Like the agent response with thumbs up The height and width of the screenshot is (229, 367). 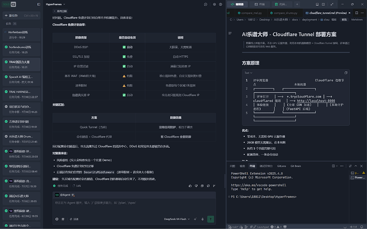point(190,186)
